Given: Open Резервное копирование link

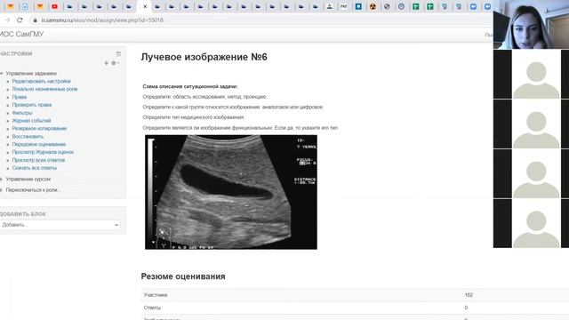Looking at the screenshot, I should [x=39, y=128].
